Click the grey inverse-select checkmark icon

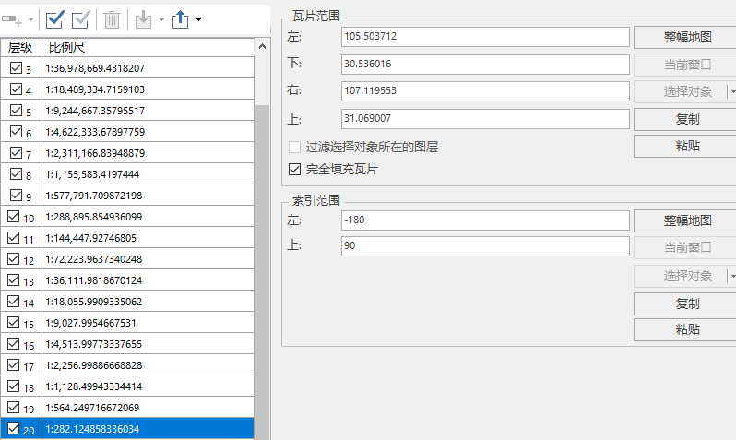[x=81, y=19]
